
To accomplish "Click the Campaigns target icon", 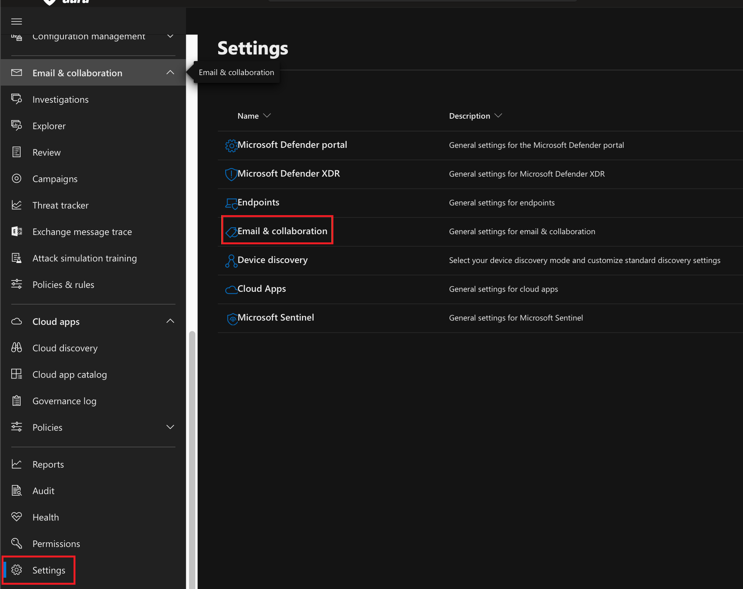I will click(x=16, y=179).
